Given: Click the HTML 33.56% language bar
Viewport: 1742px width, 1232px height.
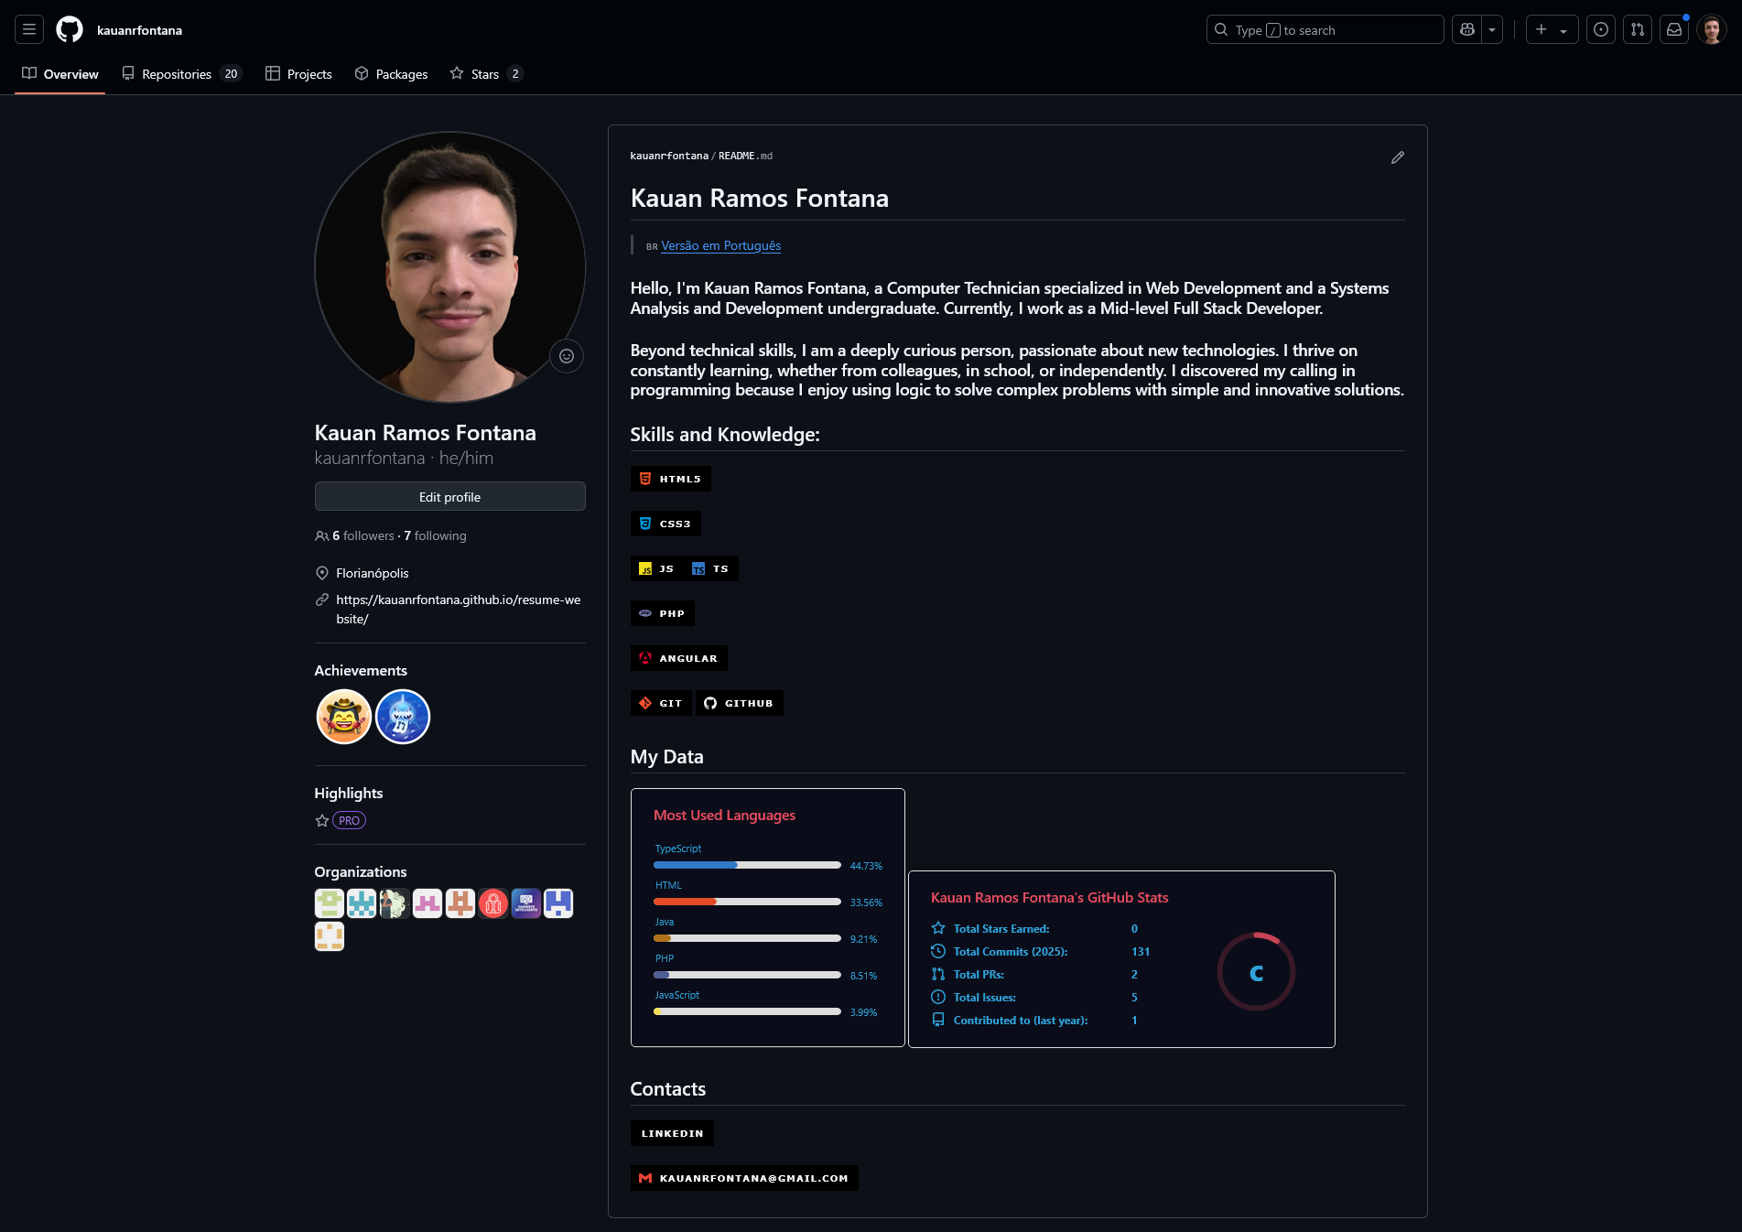Looking at the screenshot, I should [x=747, y=902].
